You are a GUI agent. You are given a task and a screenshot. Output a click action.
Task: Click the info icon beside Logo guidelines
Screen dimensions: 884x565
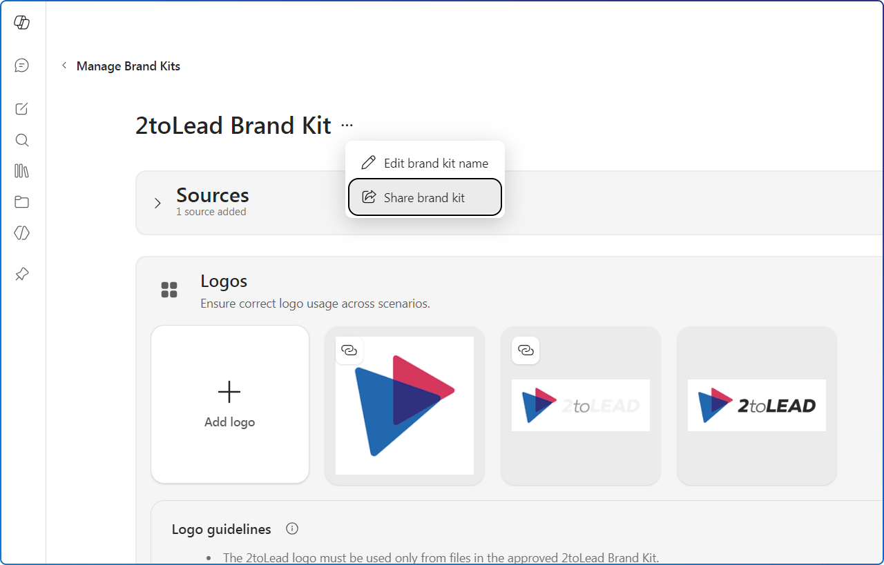click(x=292, y=529)
